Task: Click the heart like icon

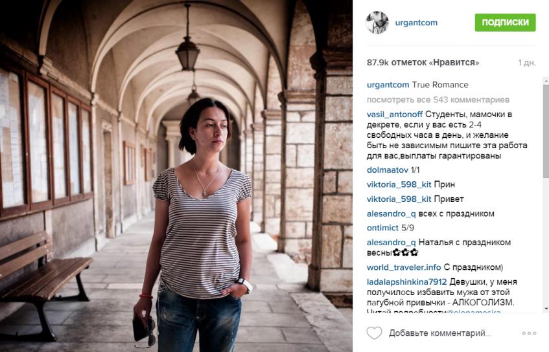Action: pos(374,333)
